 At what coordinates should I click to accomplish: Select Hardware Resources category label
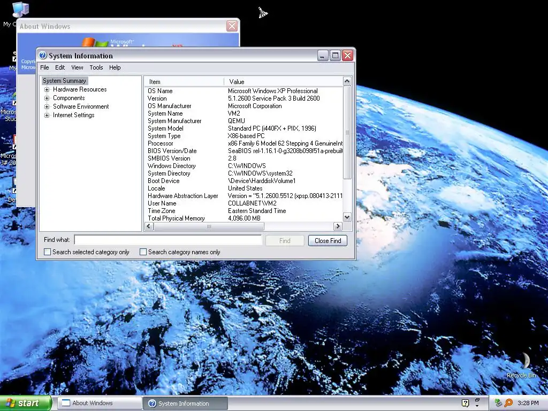(x=80, y=89)
